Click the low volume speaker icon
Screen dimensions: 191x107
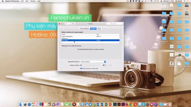coord(81,65)
